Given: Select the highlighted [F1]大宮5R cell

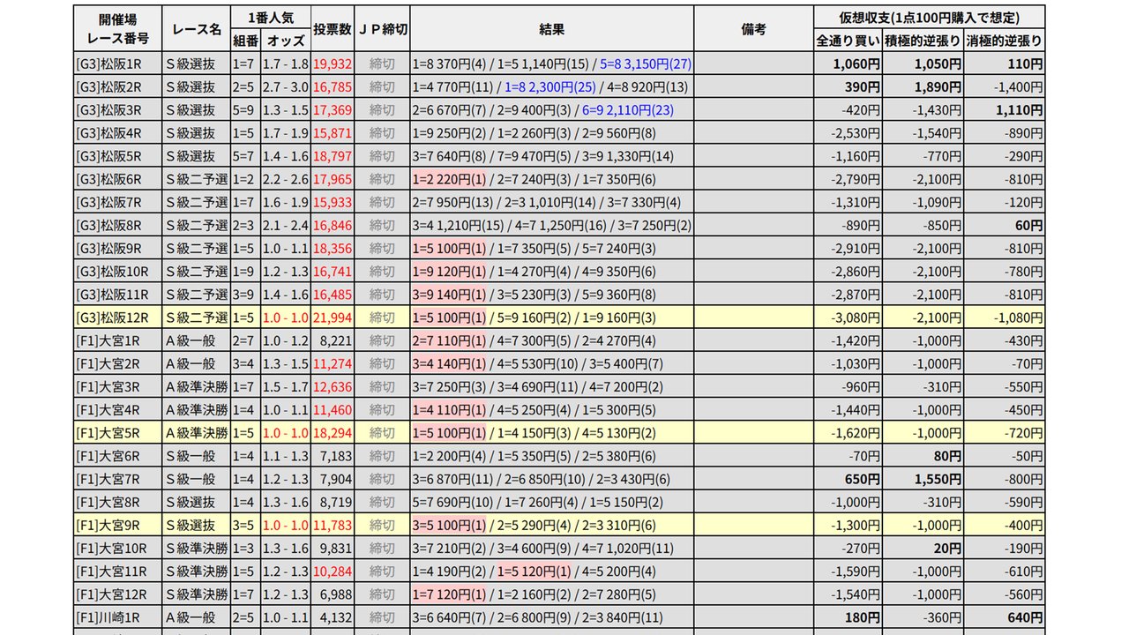Looking at the screenshot, I should [117, 432].
